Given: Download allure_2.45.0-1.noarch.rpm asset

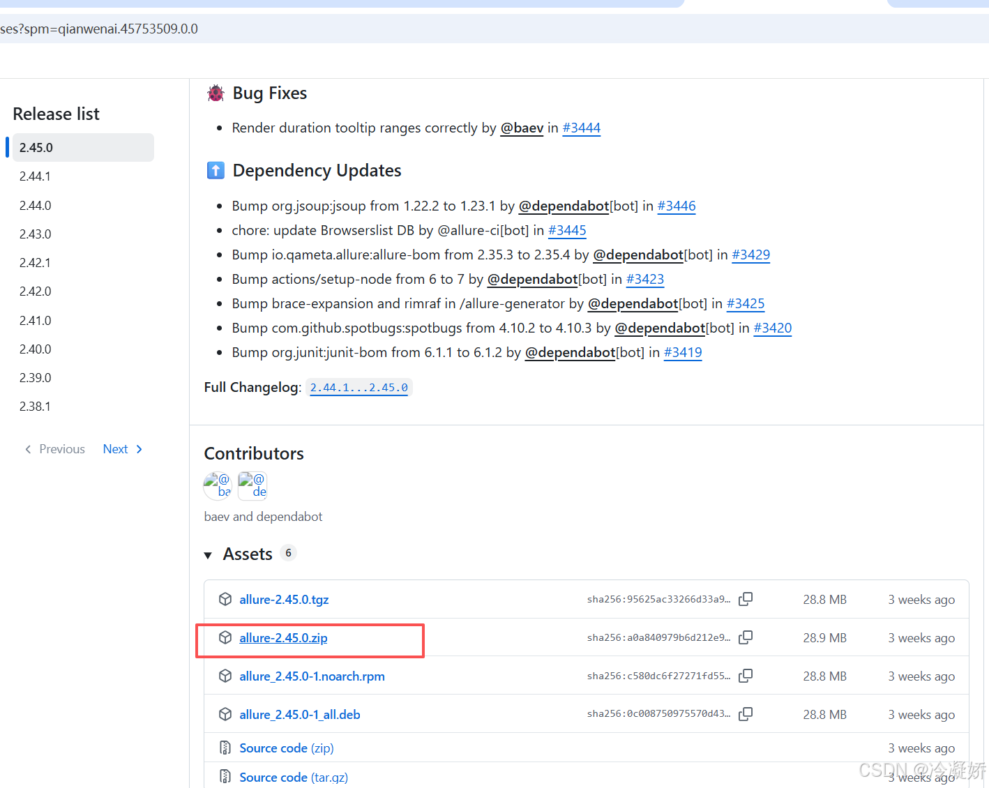Looking at the screenshot, I should 312,676.
